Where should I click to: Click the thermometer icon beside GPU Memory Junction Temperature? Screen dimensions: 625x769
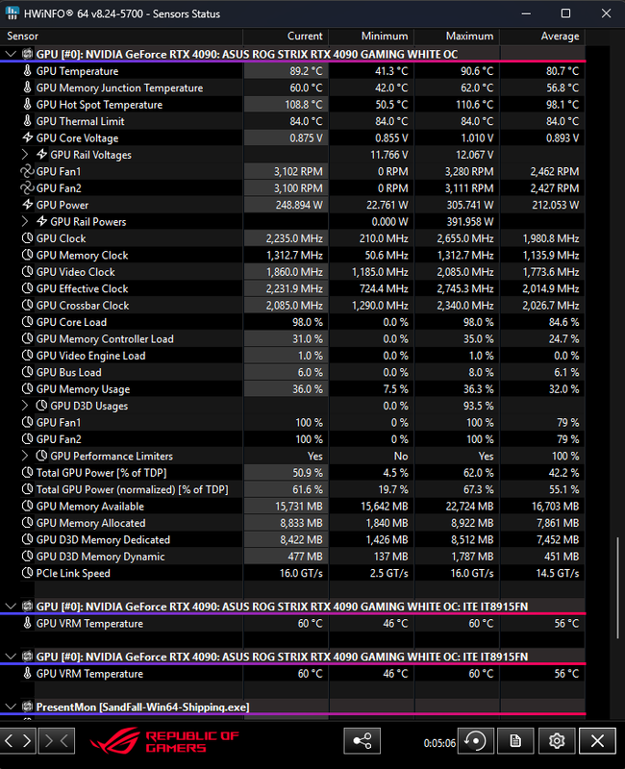(x=28, y=87)
